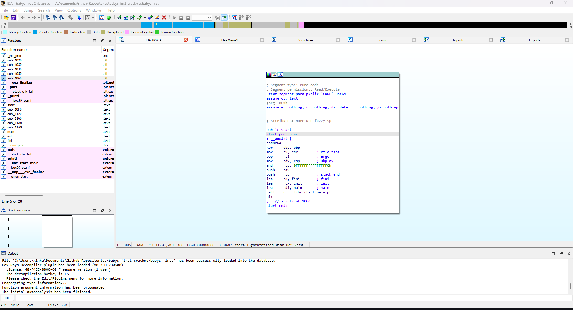Image resolution: width=573 pixels, height=310 pixels.
Task: Click the graph node color icon
Action: [269, 75]
